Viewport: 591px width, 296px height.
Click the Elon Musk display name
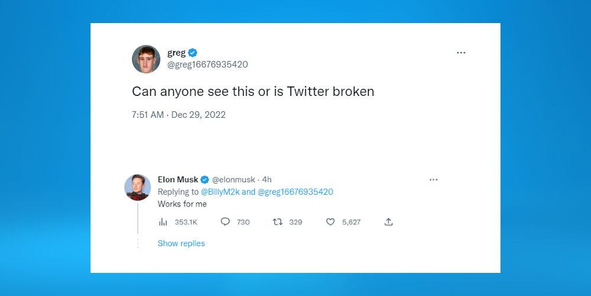click(178, 179)
